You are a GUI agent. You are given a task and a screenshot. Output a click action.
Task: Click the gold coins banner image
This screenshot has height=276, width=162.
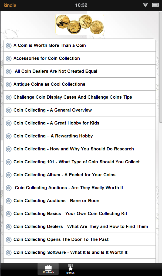[x=80, y=24]
